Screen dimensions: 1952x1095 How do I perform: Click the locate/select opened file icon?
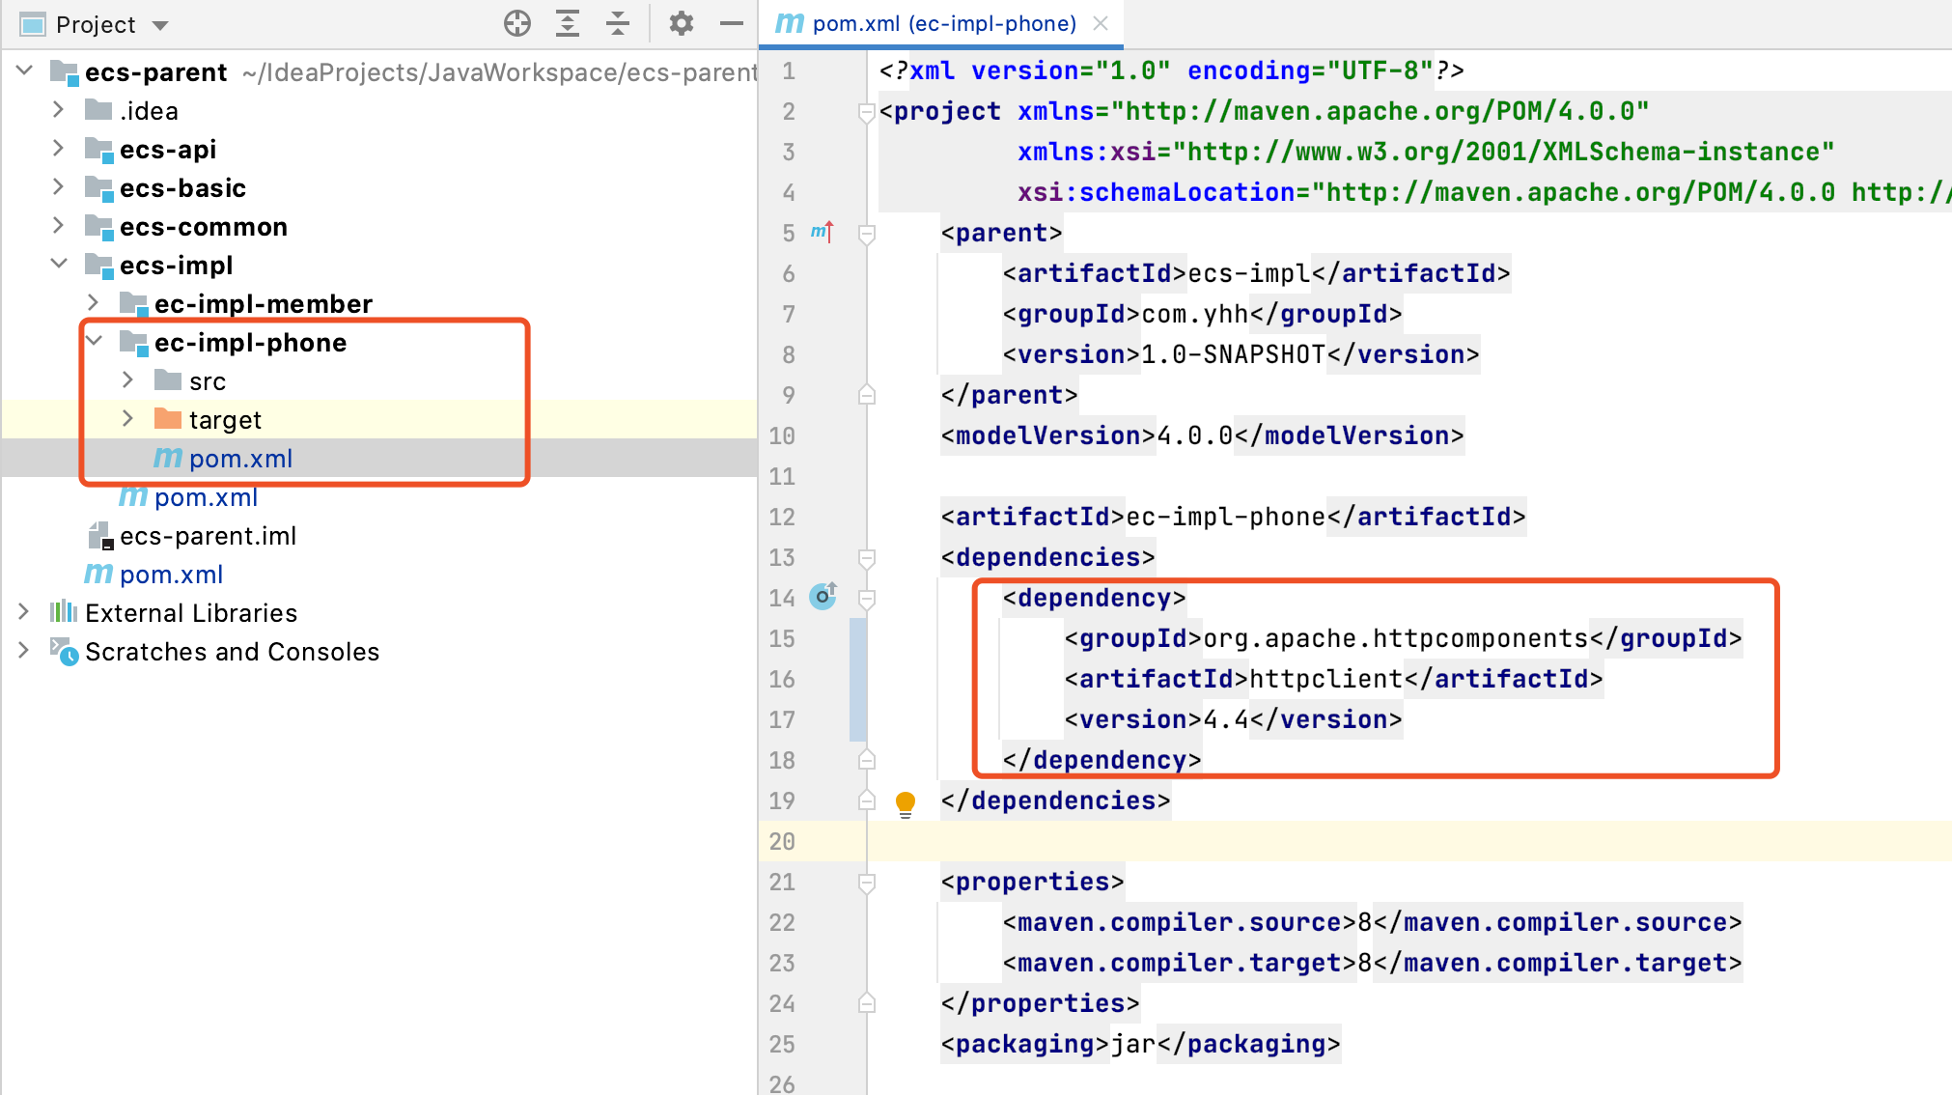coord(517,23)
